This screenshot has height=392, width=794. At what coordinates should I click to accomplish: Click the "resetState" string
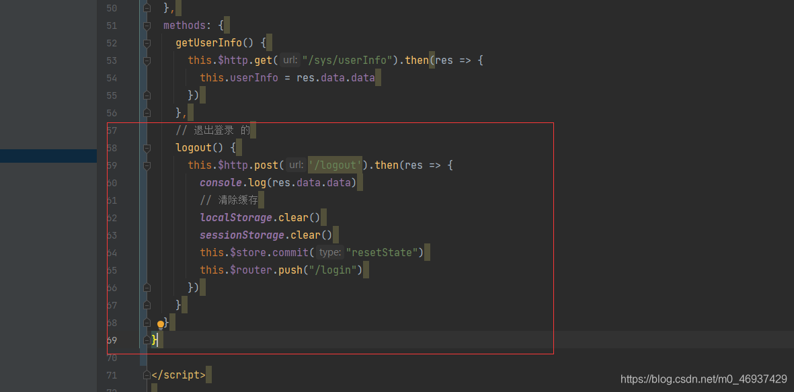[x=382, y=252]
